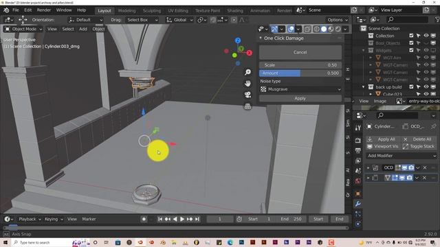Click Cancel in One Click Damage
440x247 pixels.
point(300,52)
